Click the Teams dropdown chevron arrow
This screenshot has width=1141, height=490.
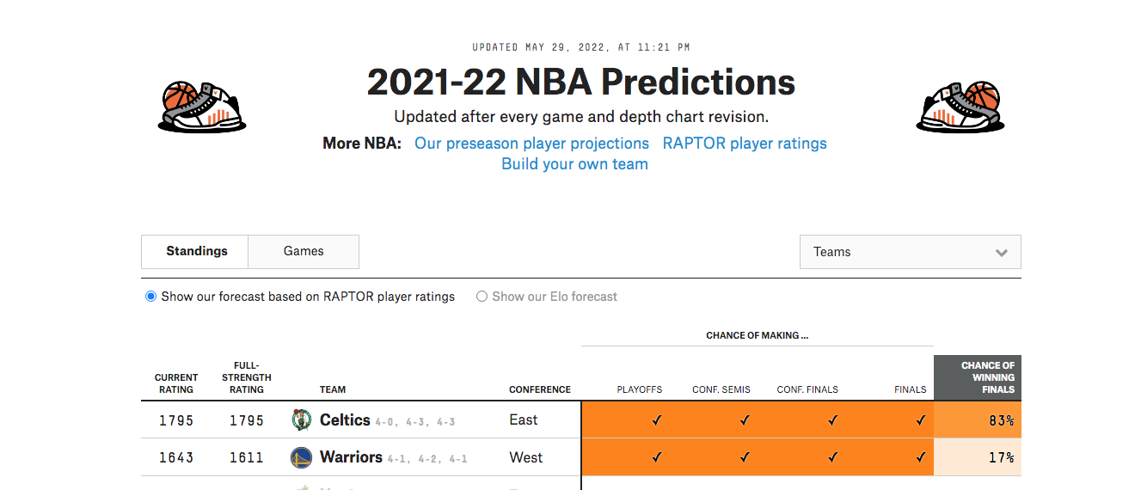1001,253
